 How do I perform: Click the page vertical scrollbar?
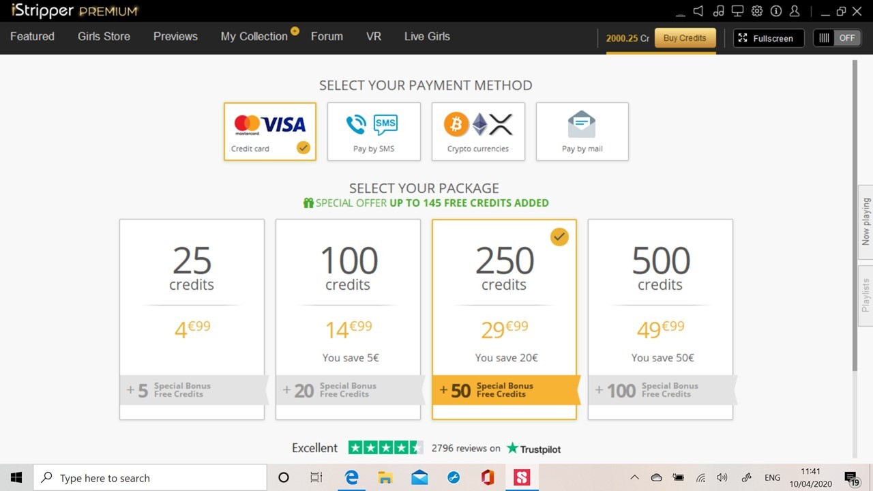coord(855,215)
